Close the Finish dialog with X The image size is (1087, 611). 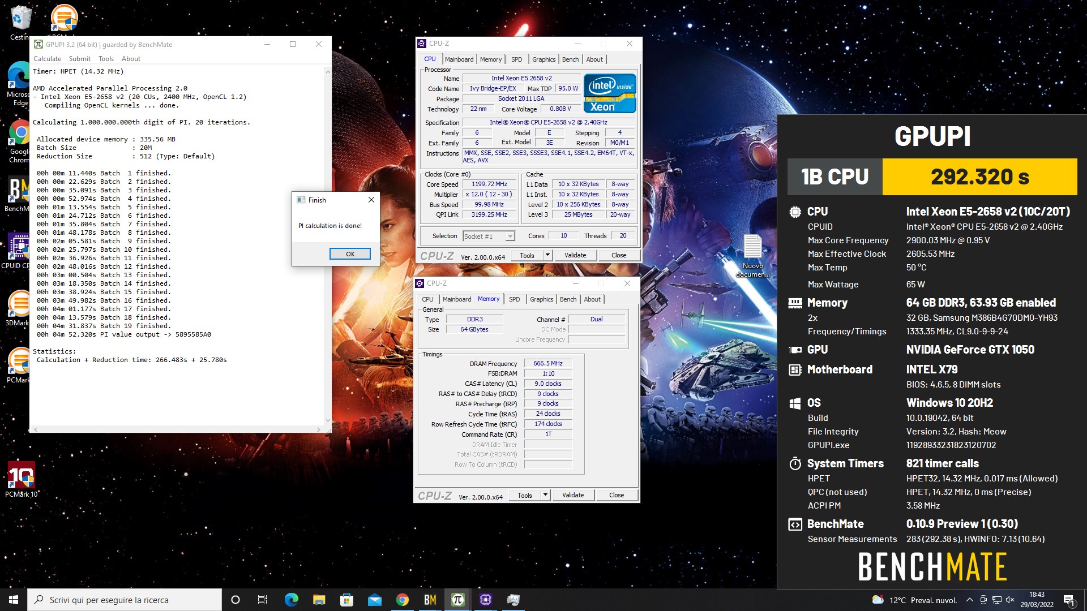pos(371,200)
